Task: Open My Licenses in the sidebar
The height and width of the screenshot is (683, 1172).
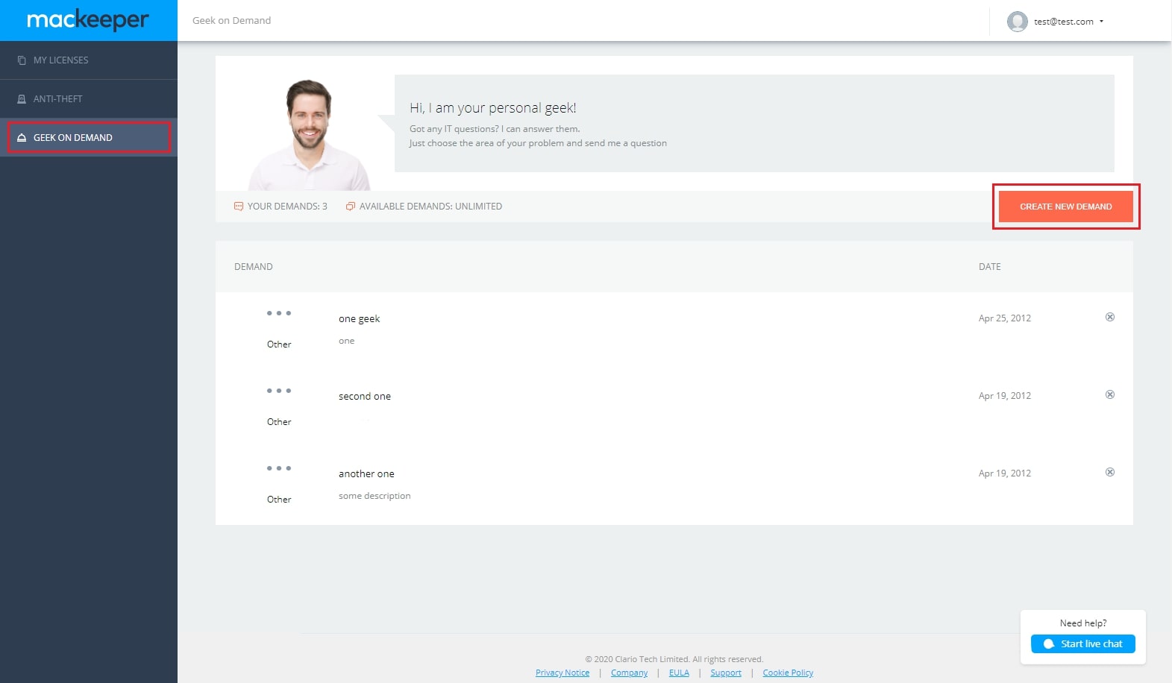Action: click(89, 60)
